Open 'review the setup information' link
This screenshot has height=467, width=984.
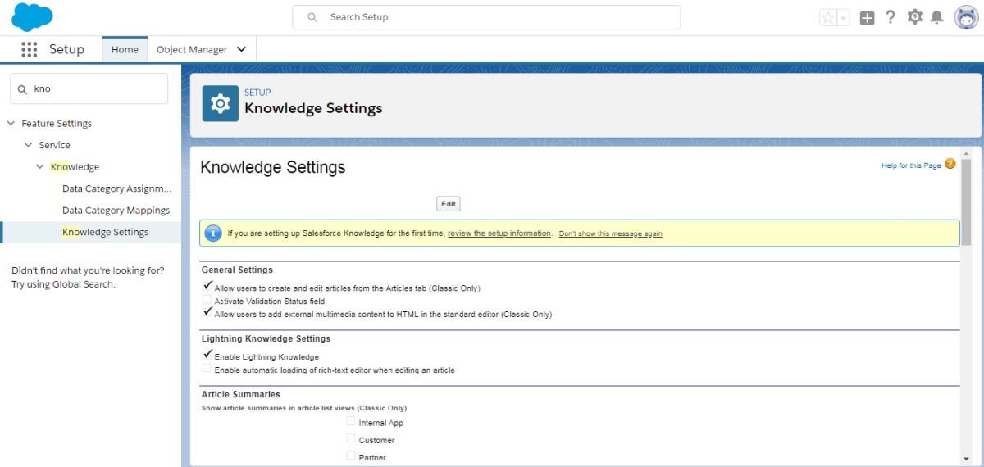(x=499, y=233)
